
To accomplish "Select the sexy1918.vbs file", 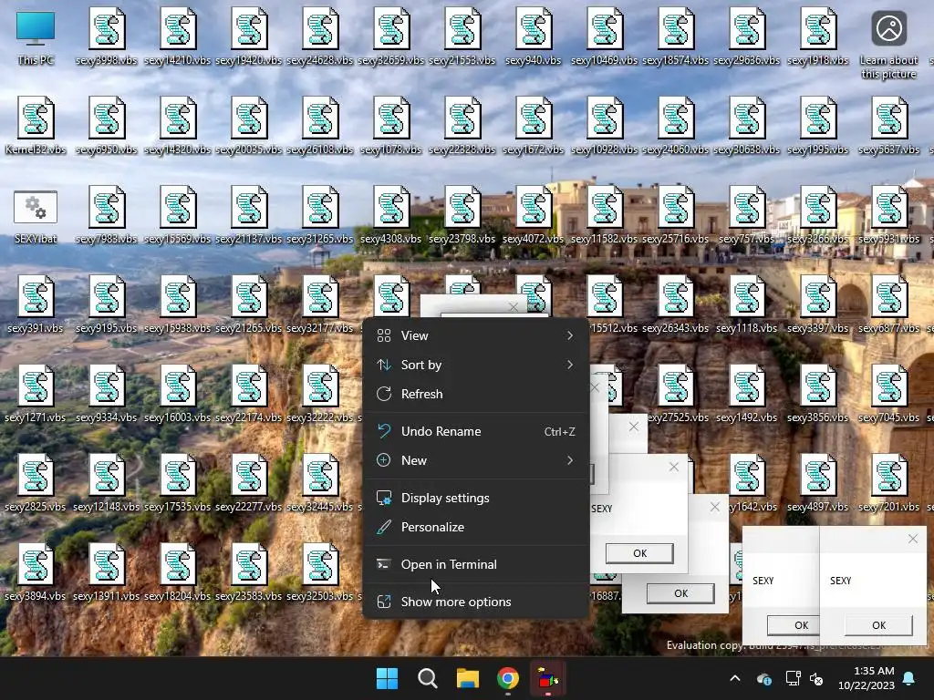I will (818, 36).
